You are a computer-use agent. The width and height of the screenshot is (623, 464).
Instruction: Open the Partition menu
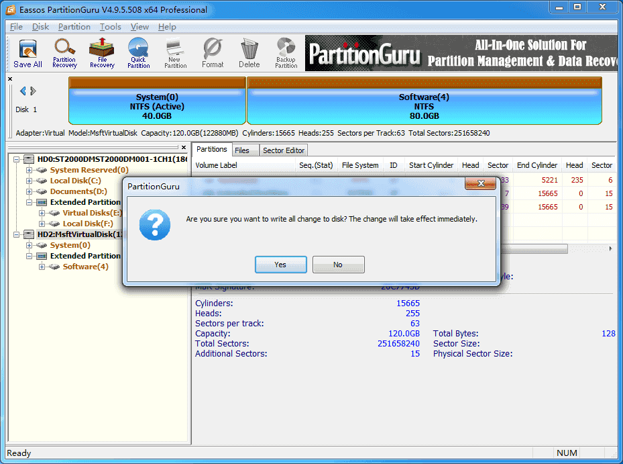[x=74, y=27]
